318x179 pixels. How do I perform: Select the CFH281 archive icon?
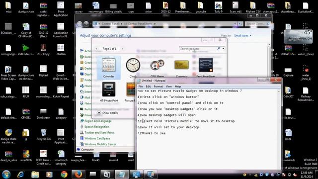(26, 114)
